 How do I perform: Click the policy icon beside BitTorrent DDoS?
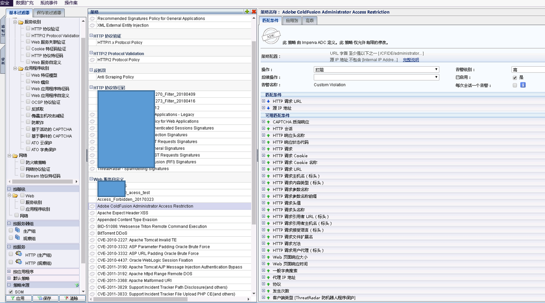92,233
